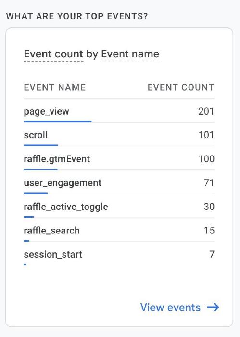
Task: Click the raffle.gtmEvent event name
Action: pos(57,159)
